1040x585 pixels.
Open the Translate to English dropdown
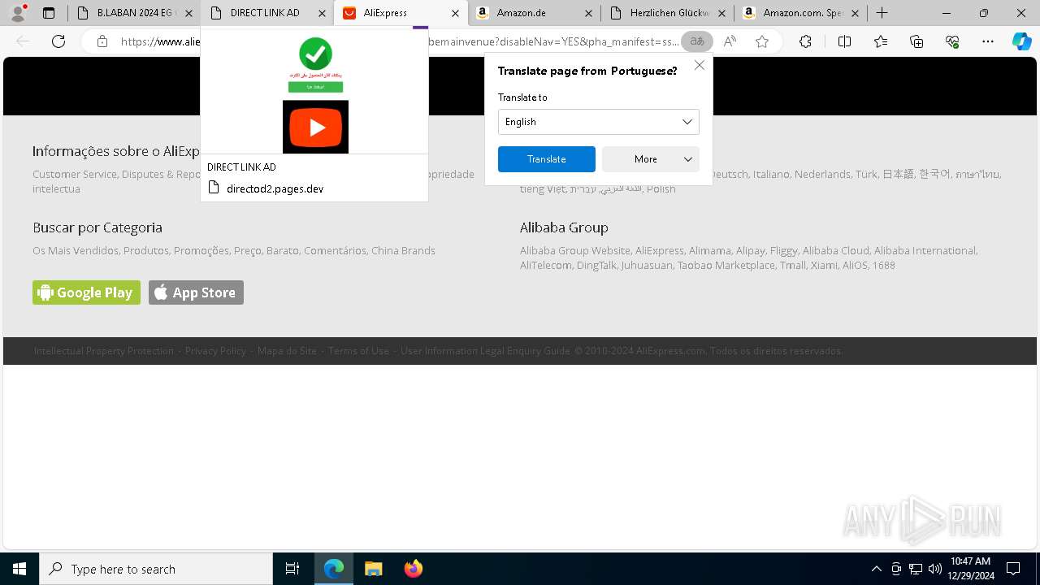[598, 122]
